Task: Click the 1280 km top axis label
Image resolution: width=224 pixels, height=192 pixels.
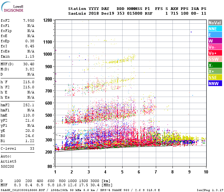Action: click(x=48, y=20)
